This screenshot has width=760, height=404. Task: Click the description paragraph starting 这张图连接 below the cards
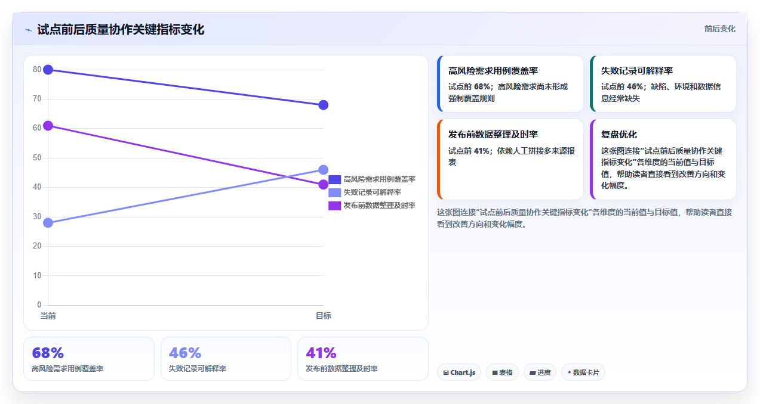click(585, 218)
